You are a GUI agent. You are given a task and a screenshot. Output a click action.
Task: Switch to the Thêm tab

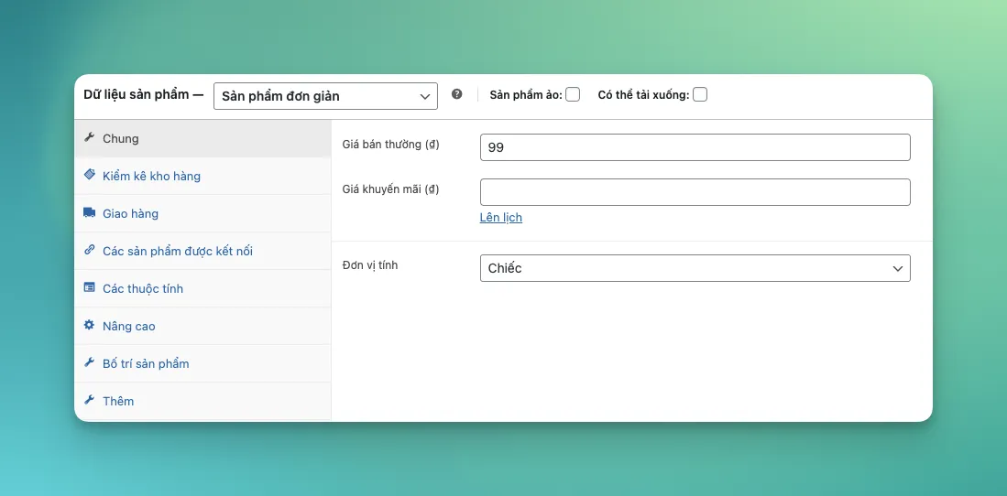click(x=118, y=401)
